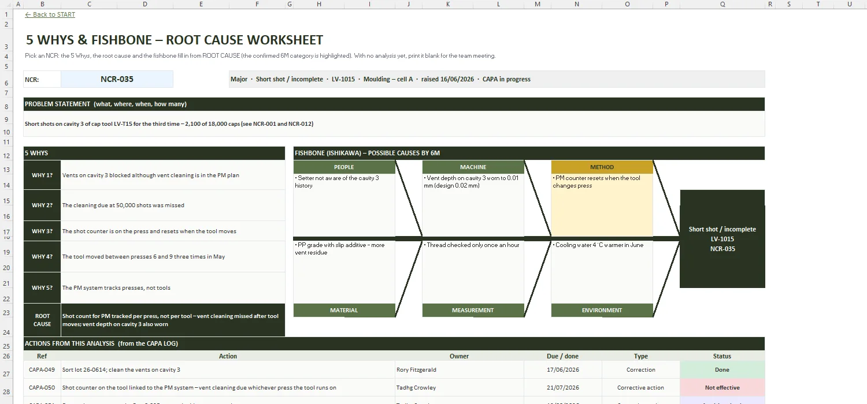Select the MATERIAL category header
This screenshot has width=867, height=404.
(344, 311)
